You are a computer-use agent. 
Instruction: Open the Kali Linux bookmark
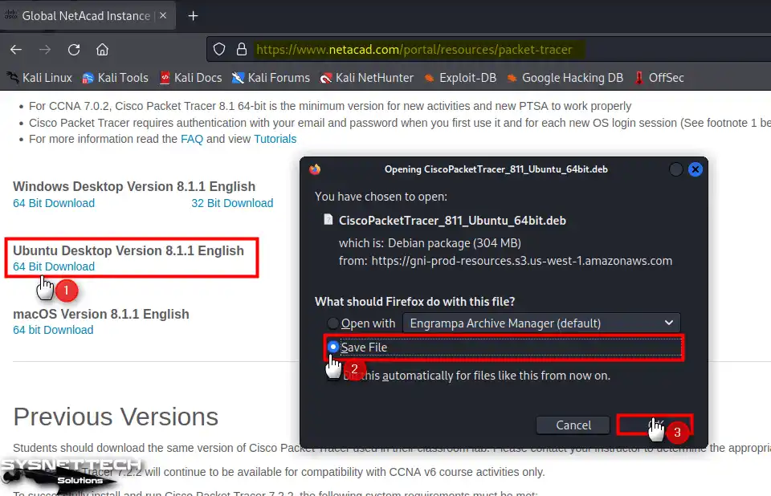coord(39,78)
